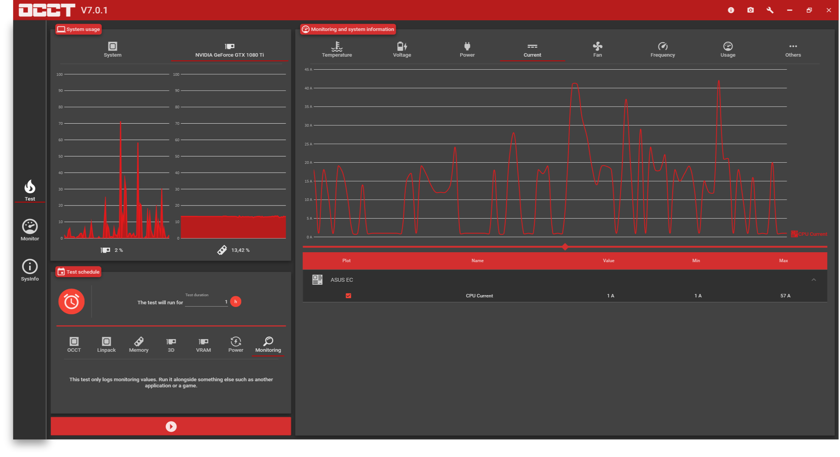Click the Frequency monitoring section

[x=662, y=49]
